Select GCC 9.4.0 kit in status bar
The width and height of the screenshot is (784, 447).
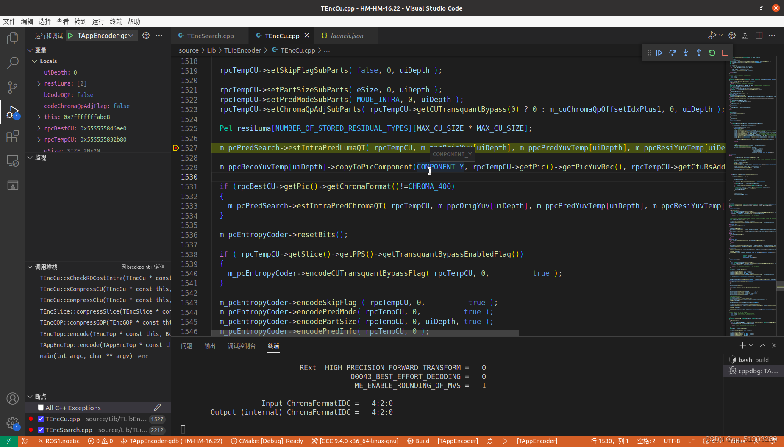coord(355,441)
